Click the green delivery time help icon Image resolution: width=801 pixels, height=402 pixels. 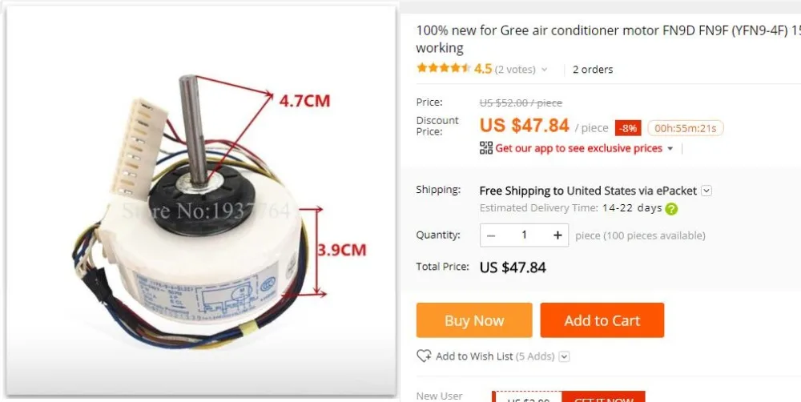(671, 208)
